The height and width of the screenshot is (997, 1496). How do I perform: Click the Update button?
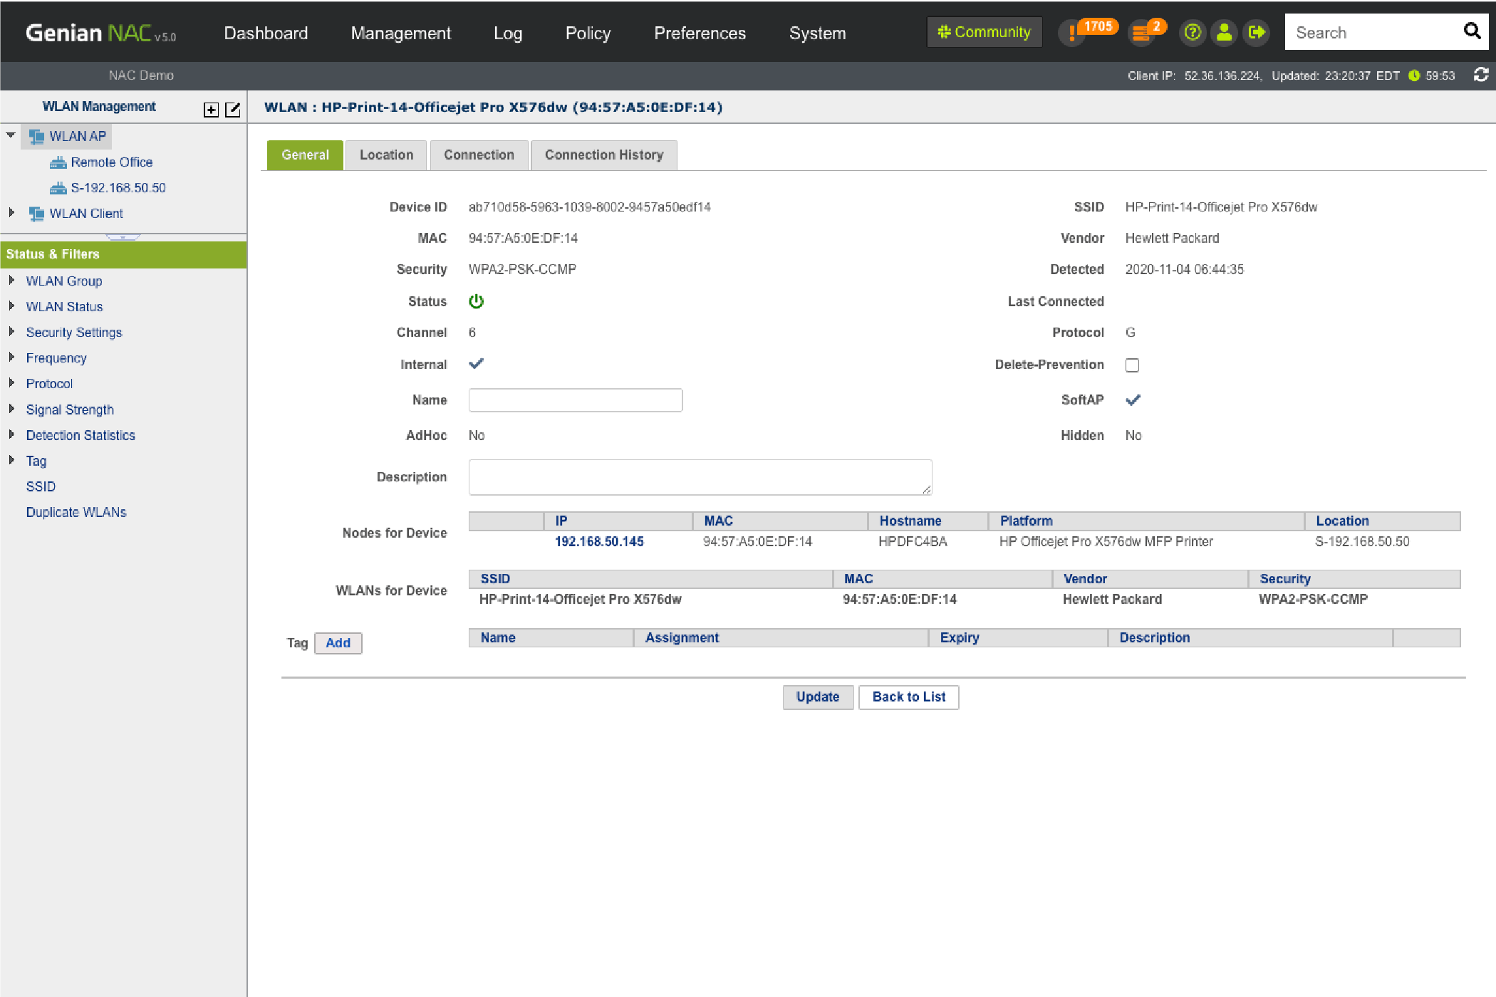pyautogui.click(x=817, y=697)
